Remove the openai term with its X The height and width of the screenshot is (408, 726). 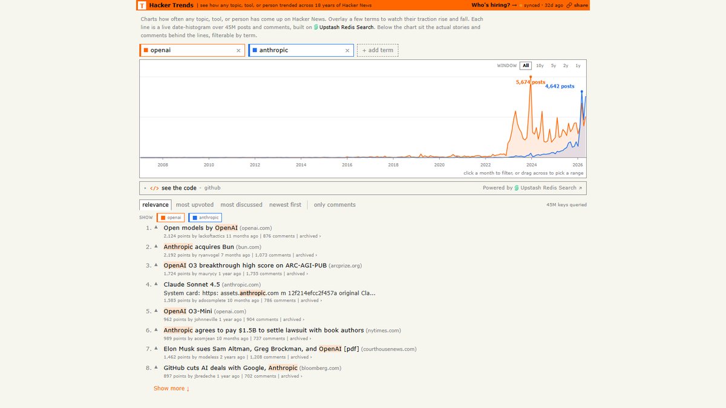[238, 51]
